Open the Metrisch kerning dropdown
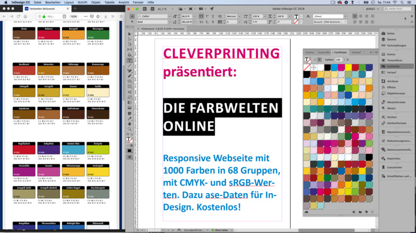 click(x=239, y=16)
